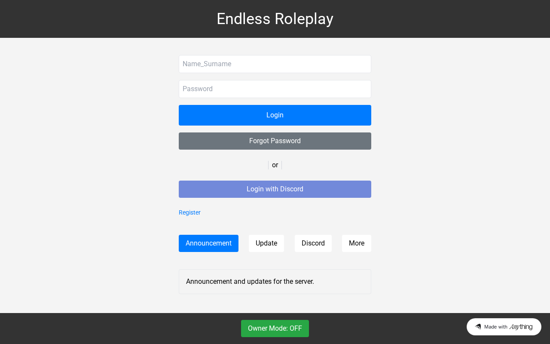The width and height of the screenshot is (550, 344).
Task: Click the Endless Roleplay page title
Action: (x=275, y=19)
